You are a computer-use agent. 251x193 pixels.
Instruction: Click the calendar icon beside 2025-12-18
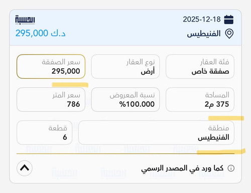(x=229, y=20)
